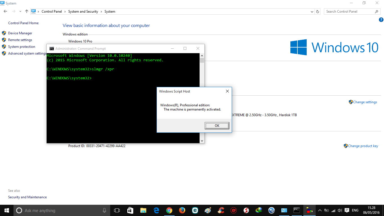Refresh the Control Panel address bar
Image resolution: width=384 pixels, height=216 pixels.
pos(318,12)
